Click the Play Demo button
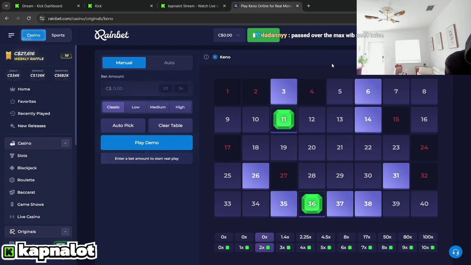The image size is (471, 265). [146, 142]
